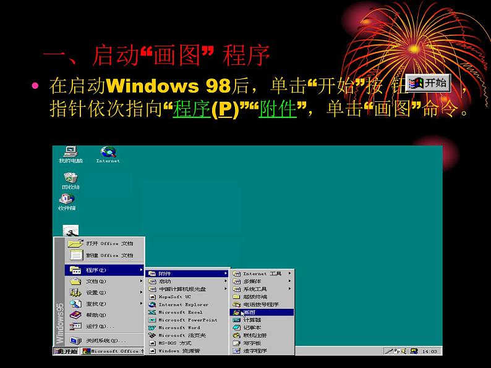
Task: Follow the green 程序 hyperlink in the slide text
Action: tap(192, 109)
